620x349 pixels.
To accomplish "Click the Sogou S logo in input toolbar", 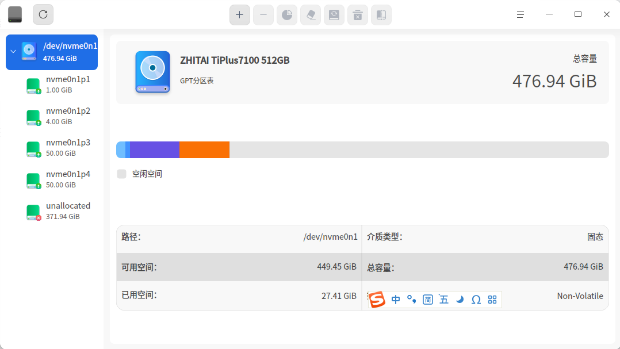I will click(377, 299).
